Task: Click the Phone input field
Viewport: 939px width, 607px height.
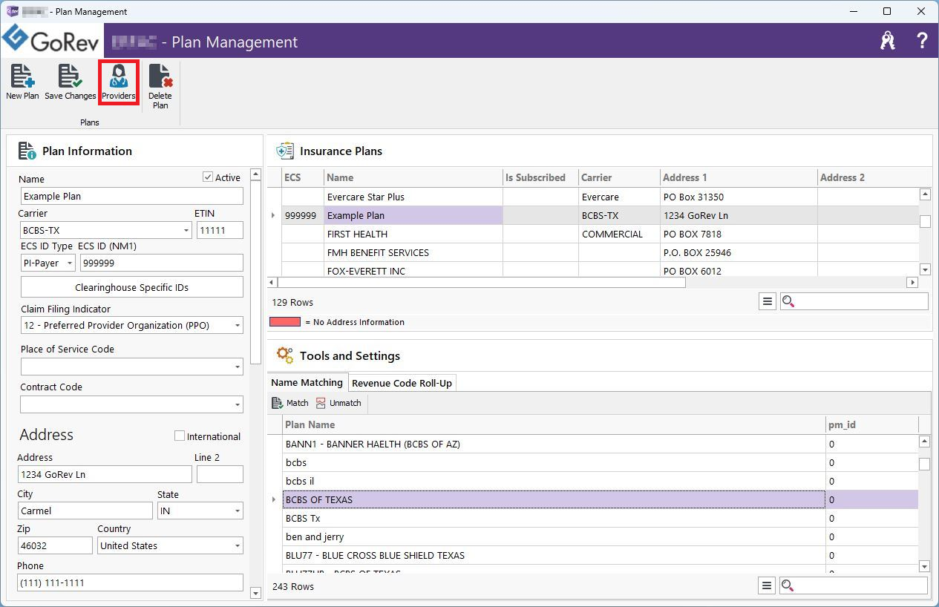Action: (132, 583)
